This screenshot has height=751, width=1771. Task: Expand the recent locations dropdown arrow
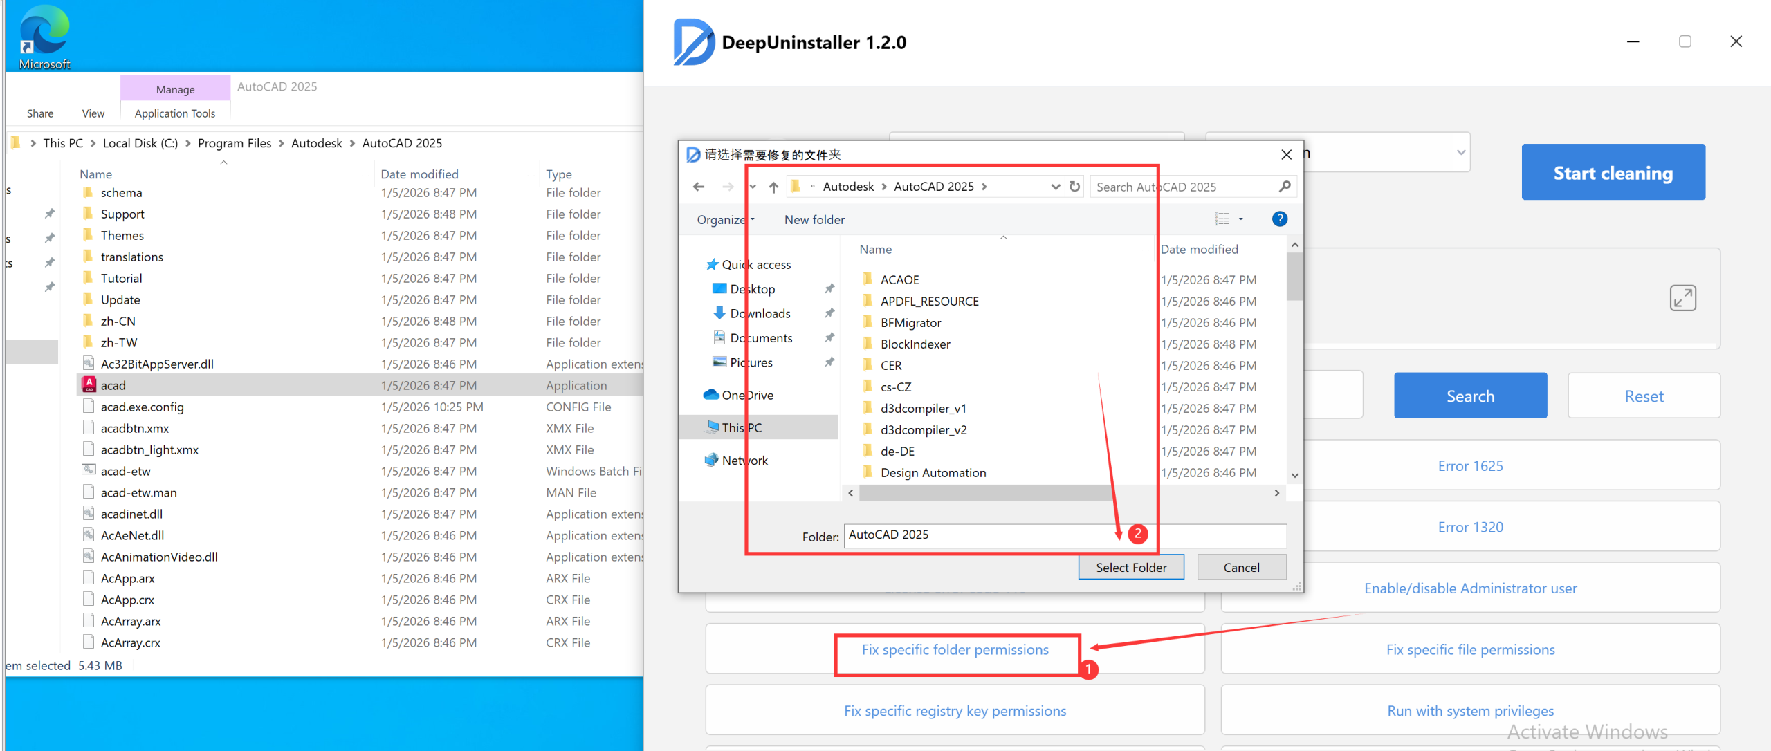tap(753, 187)
